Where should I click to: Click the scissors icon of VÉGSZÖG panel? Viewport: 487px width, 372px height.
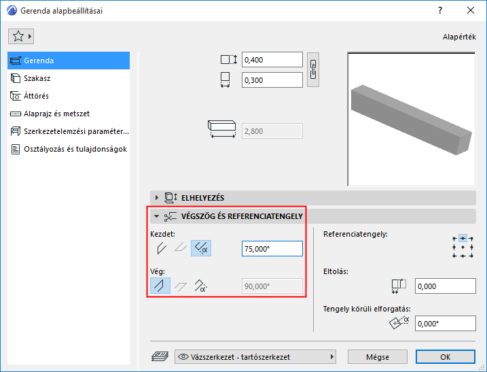[170, 217]
